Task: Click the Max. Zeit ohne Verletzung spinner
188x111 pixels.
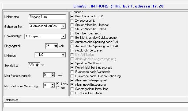Action: (52, 85)
